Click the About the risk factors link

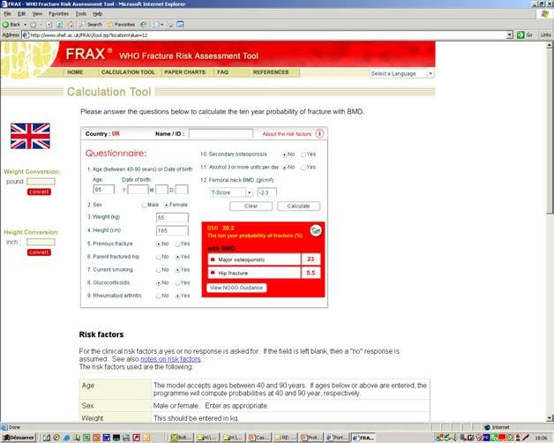tap(287, 134)
